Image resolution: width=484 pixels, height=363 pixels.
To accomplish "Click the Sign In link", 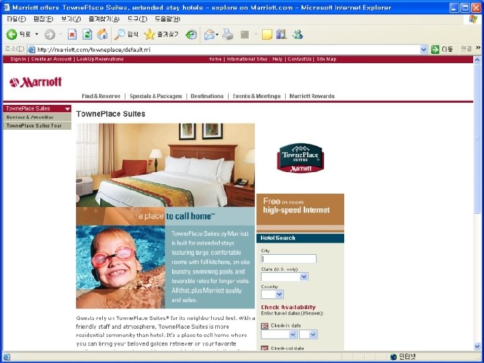I will coord(18,59).
